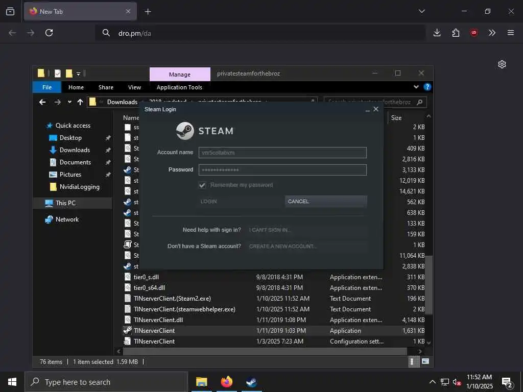Viewport: 523px width, 392px height.
Task: Click the Size column header
Action: pyautogui.click(x=396, y=118)
